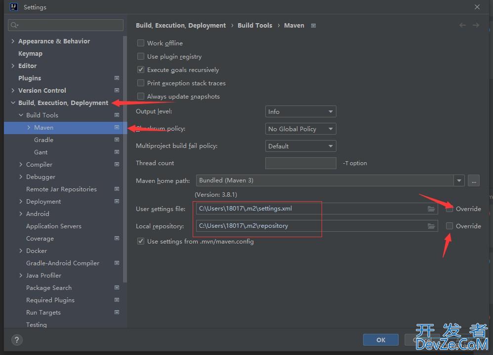Expand the Docker node
The image size is (493, 355).
click(x=21, y=250)
